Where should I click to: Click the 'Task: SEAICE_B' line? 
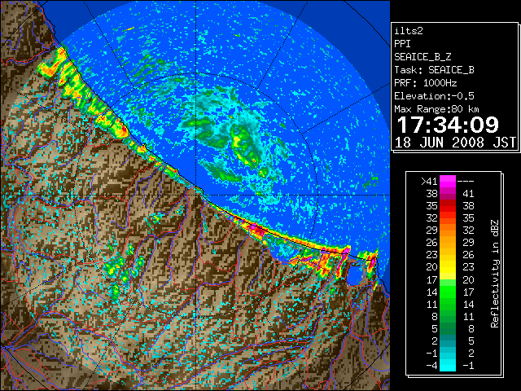click(x=434, y=70)
